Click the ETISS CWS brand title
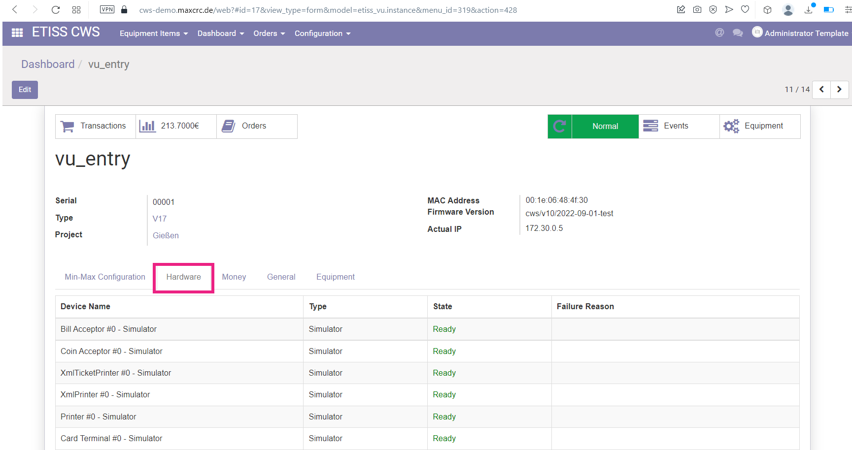Screen dimensions: 852x450 pyautogui.click(x=66, y=32)
